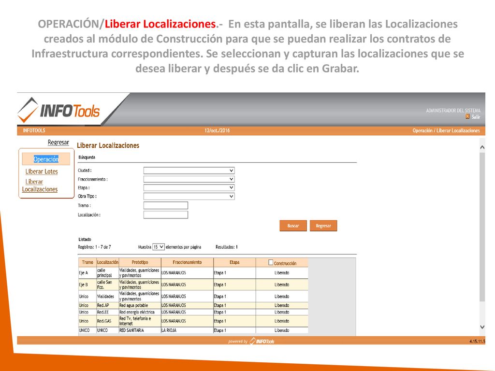Click the Operación / Liberar Localizaciones breadcrumb
This screenshot has height=371, width=495.
(446, 130)
